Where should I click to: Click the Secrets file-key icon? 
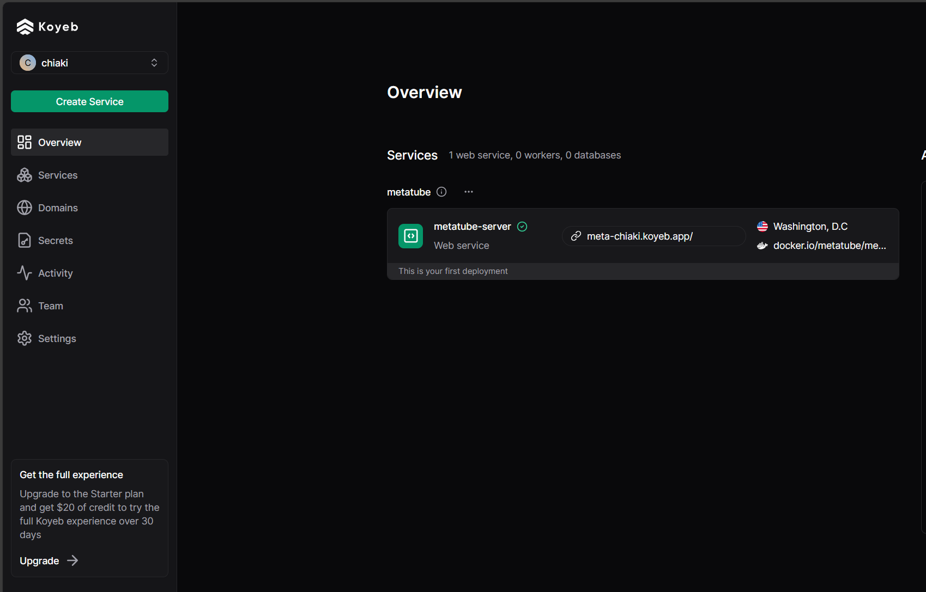point(25,240)
